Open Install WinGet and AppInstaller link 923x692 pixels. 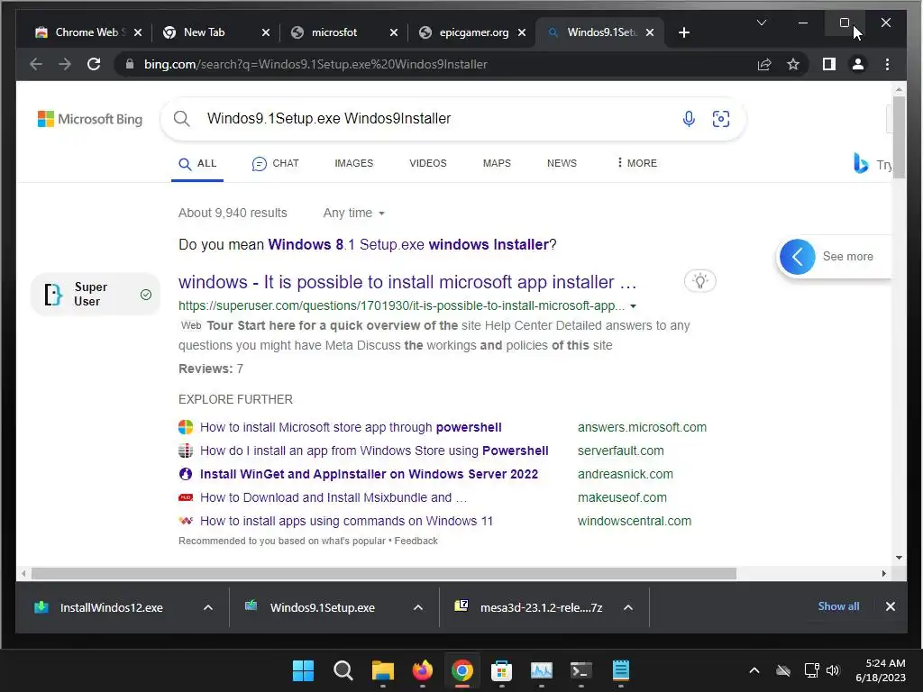[x=369, y=474]
